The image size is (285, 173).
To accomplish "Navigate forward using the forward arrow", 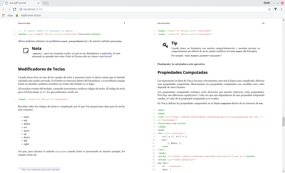I will (9, 9).
